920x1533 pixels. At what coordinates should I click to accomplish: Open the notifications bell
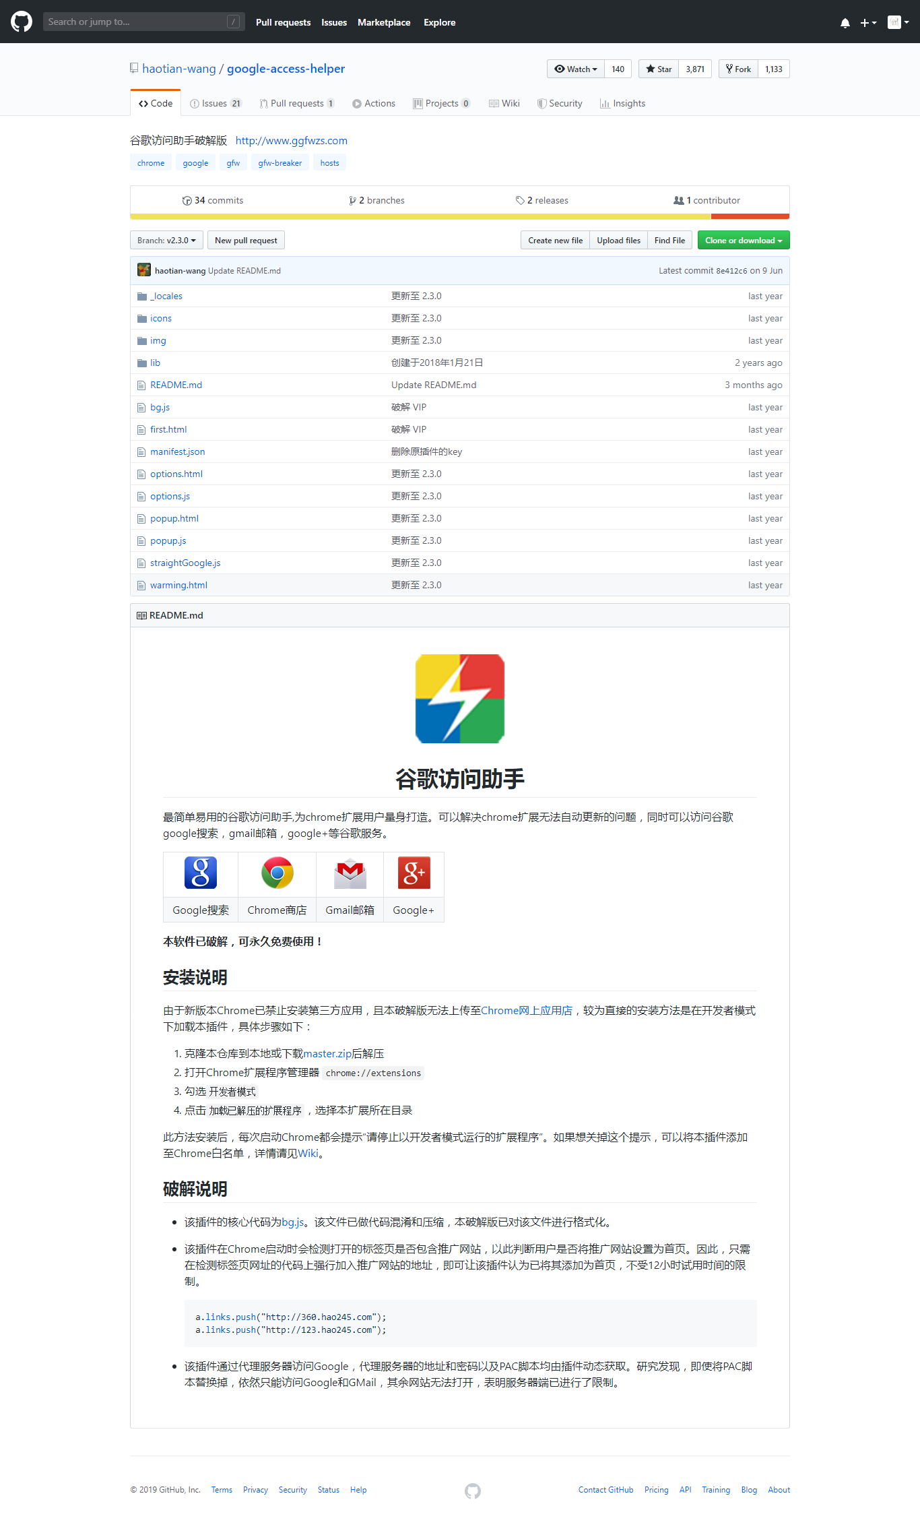(x=845, y=22)
